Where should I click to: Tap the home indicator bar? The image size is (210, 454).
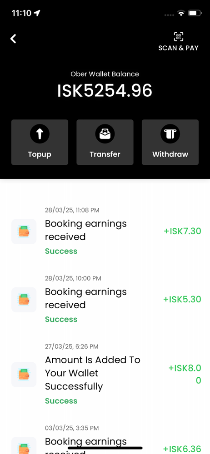coord(105,448)
